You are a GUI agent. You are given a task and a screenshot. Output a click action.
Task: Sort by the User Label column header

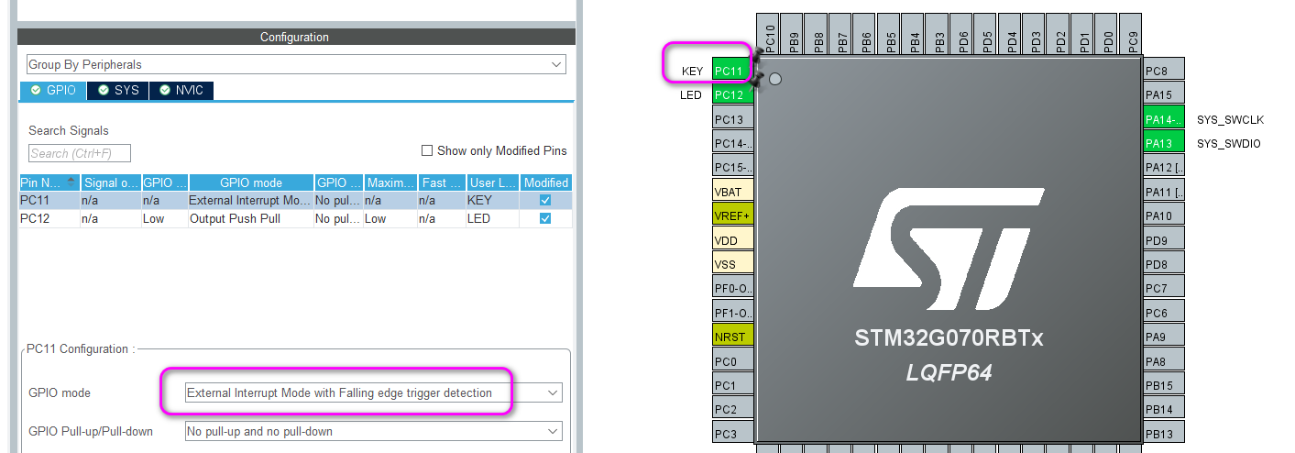point(492,182)
